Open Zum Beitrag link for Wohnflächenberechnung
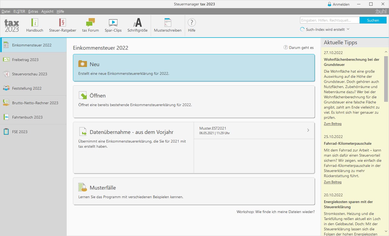 (333, 124)
